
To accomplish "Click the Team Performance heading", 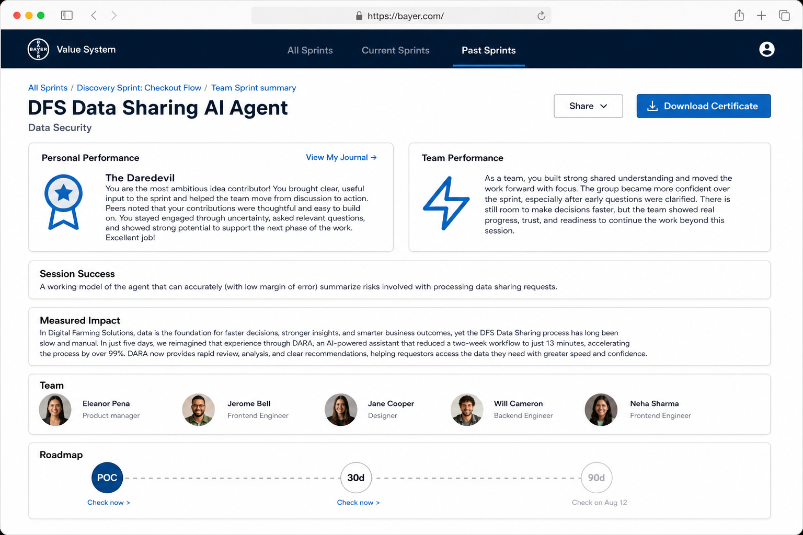I will pyautogui.click(x=463, y=158).
